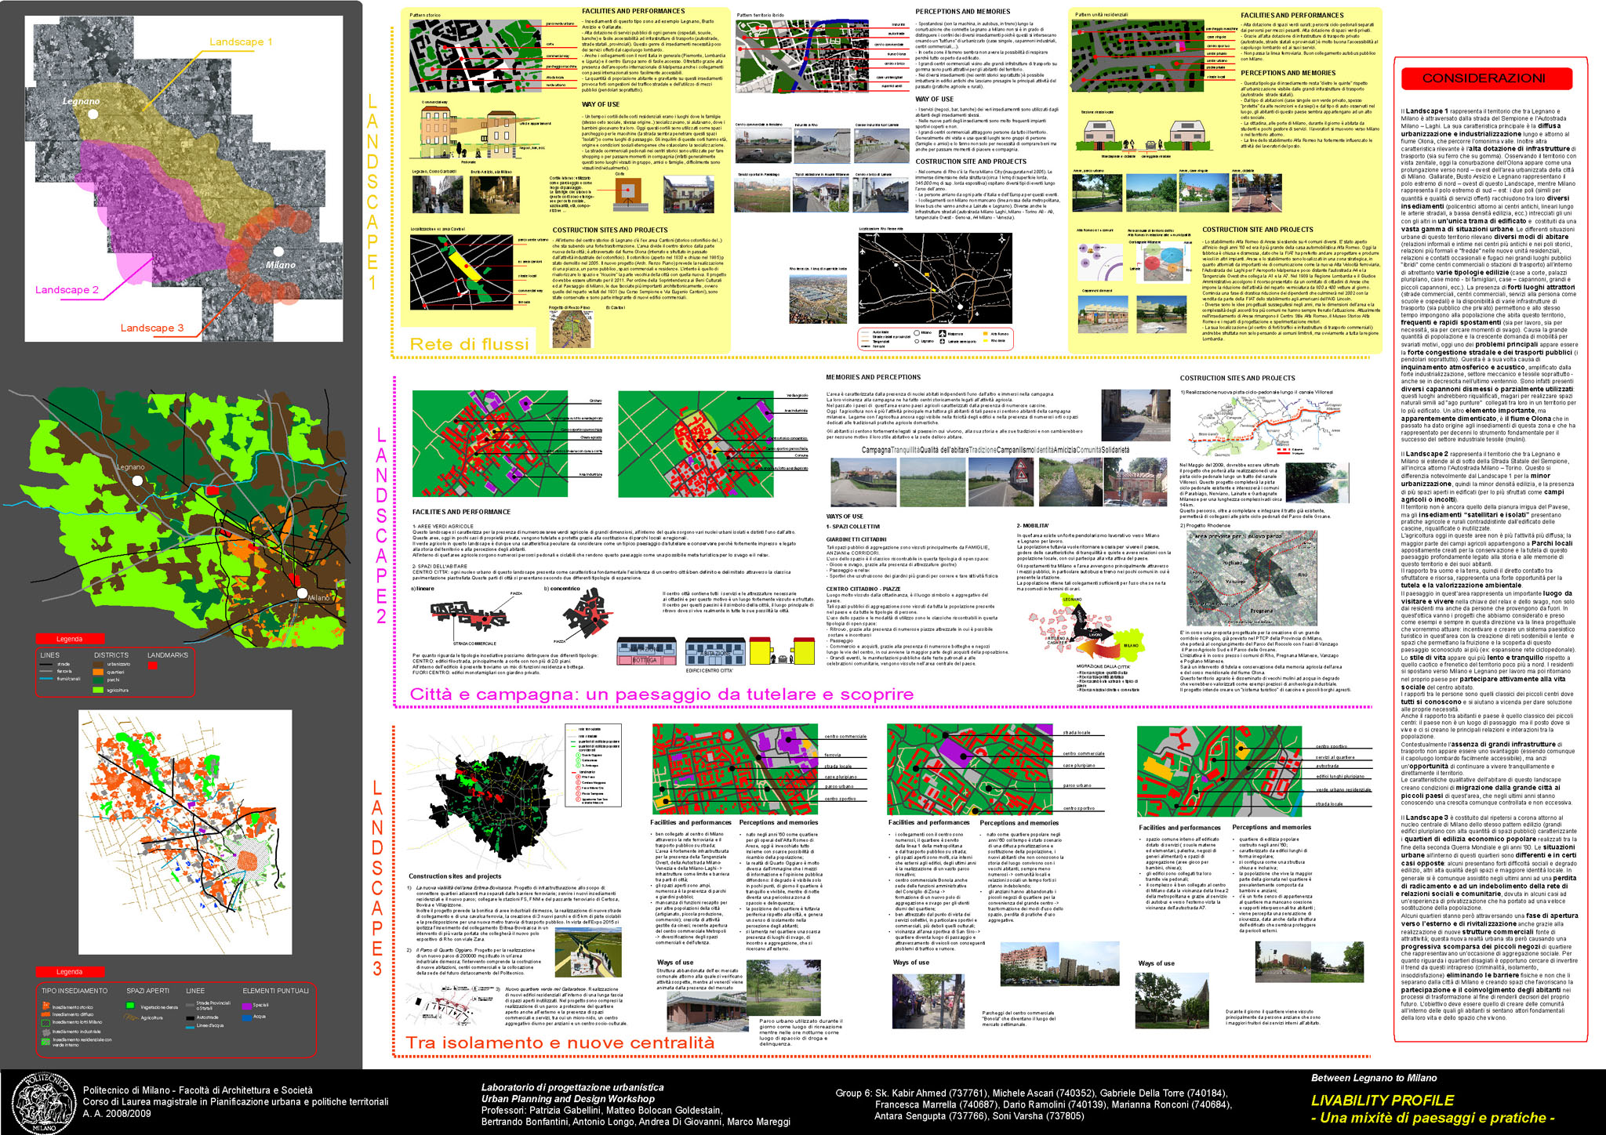Viewport: 1606px width, 1135px height.
Task: Click the pink Landscape 2 label
Action: coord(67,290)
